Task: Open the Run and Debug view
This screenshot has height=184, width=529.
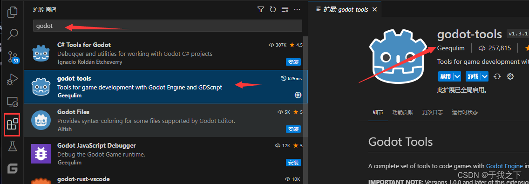Action: [x=13, y=79]
